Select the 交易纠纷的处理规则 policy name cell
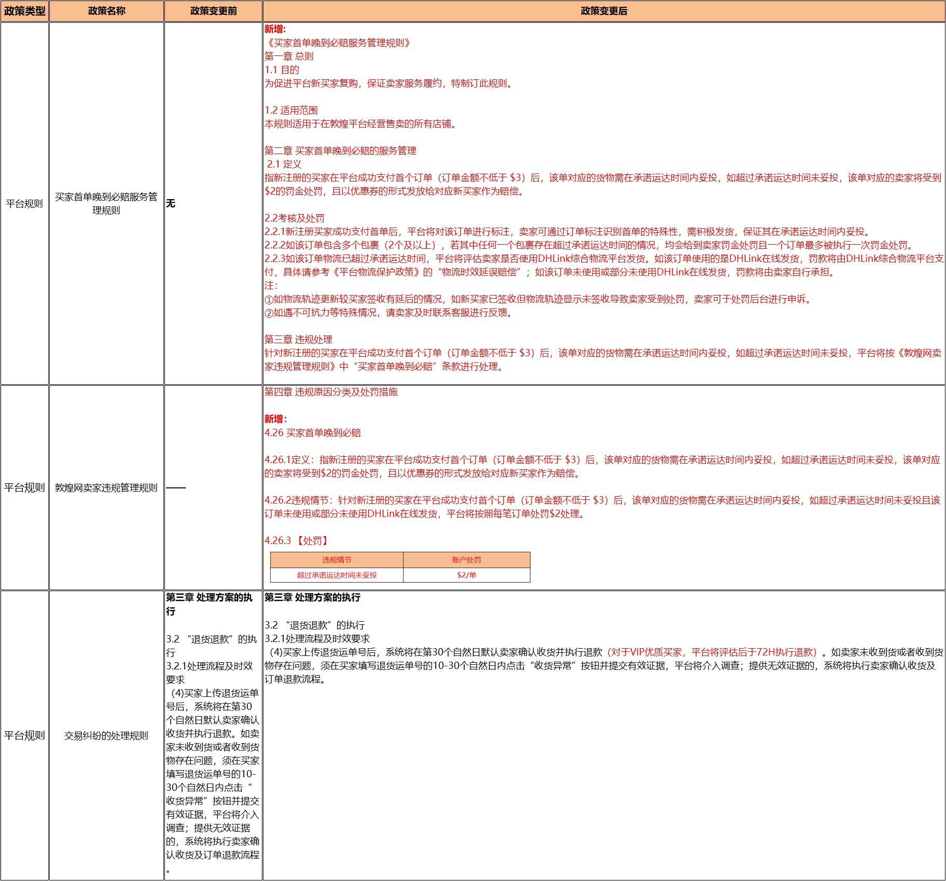This screenshot has width=946, height=881. pos(106,735)
